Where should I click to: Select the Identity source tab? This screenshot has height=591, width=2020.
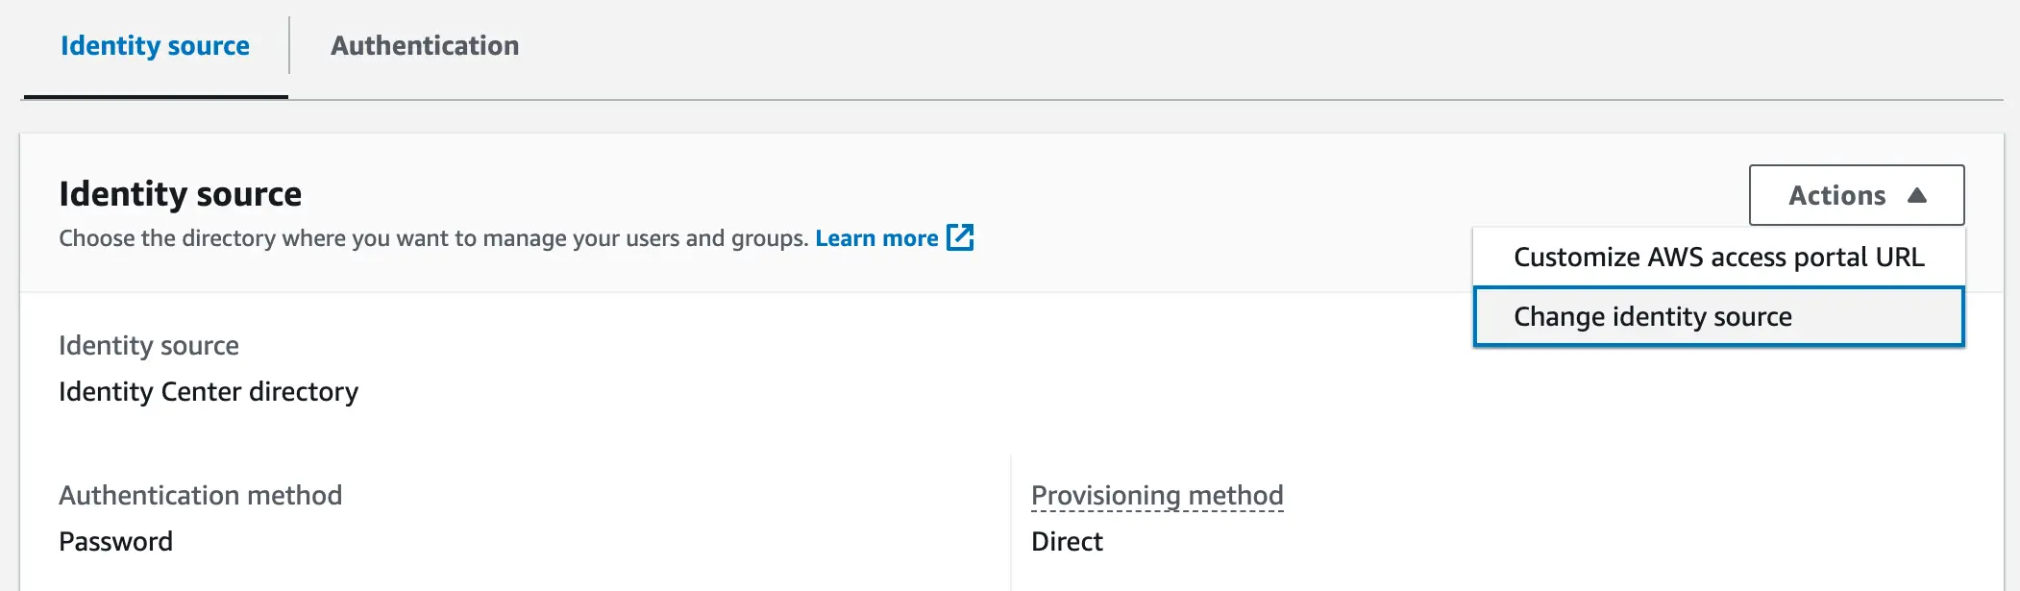click(x=155, y=45)
